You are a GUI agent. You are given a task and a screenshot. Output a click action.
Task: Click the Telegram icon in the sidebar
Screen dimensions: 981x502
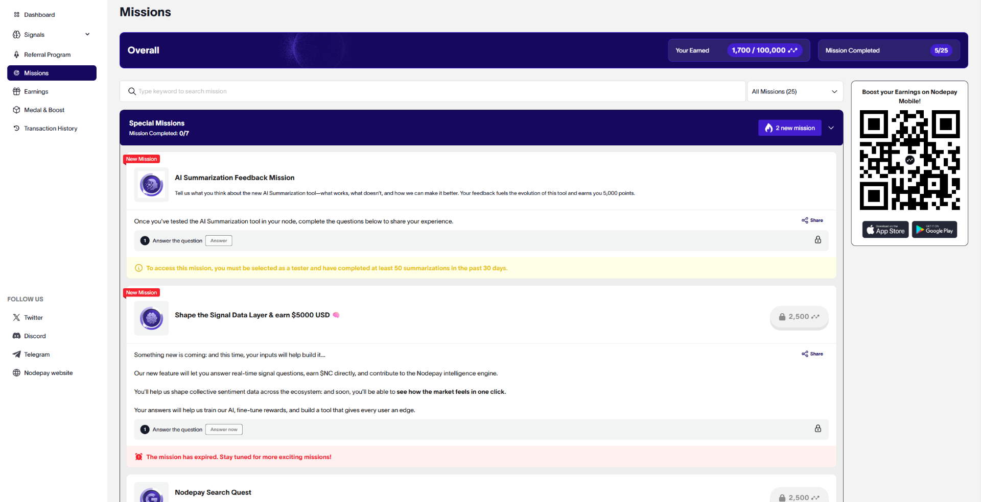pos(17,354)
